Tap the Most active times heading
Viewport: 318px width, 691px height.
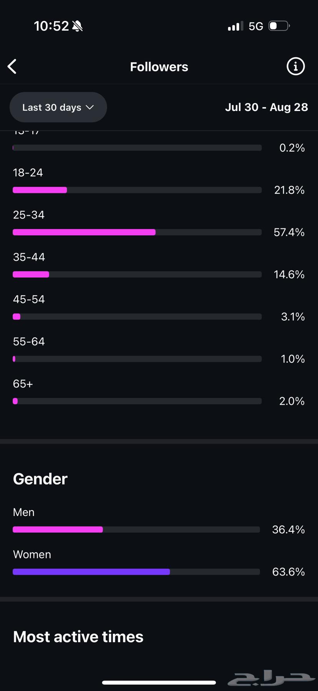tap(78, 637)
